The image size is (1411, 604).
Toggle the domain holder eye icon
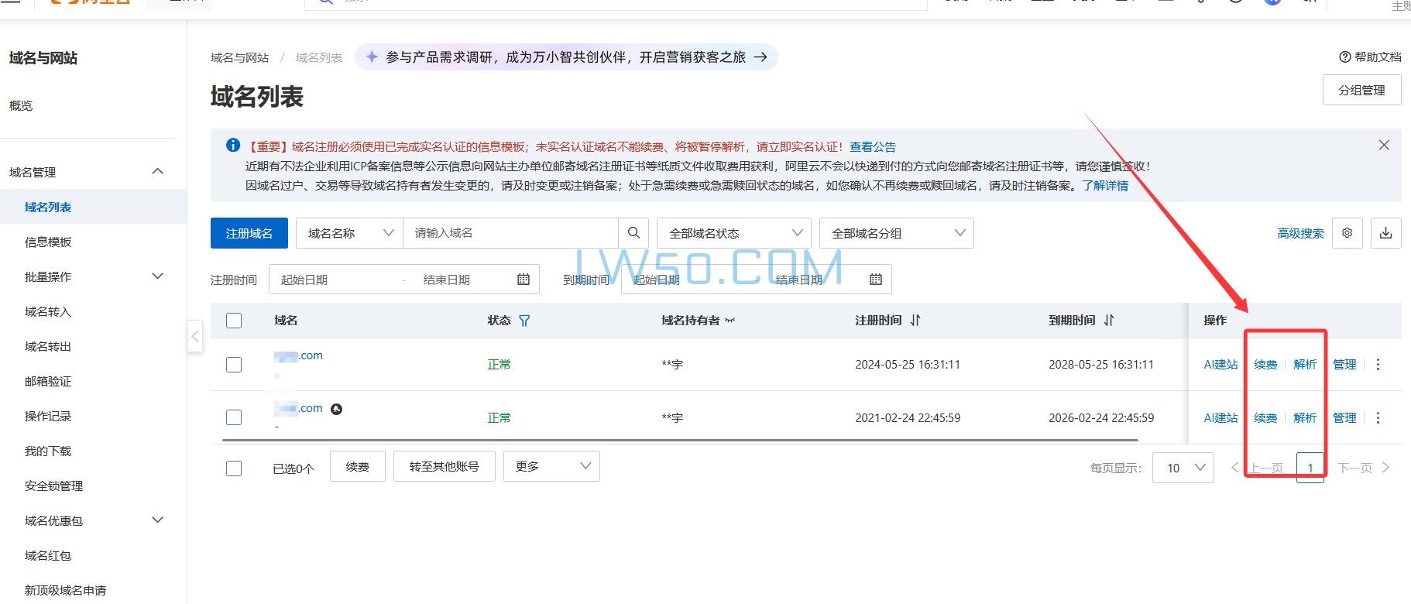pos(730,321)
